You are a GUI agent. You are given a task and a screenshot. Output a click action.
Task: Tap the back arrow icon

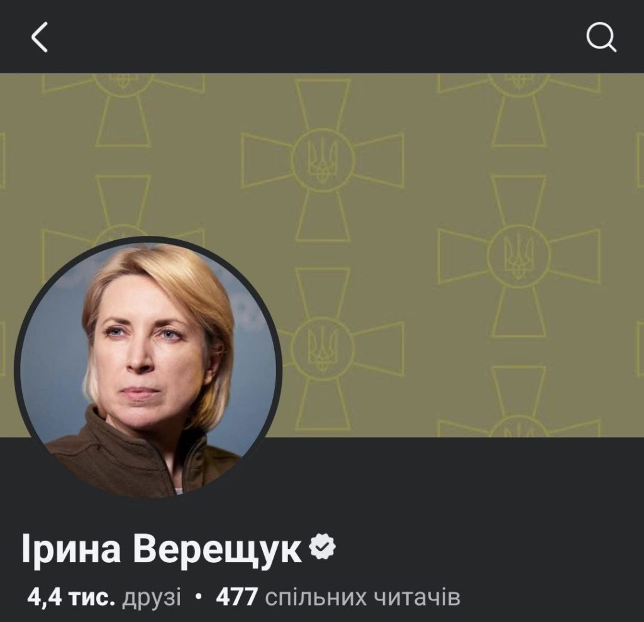click(x=40, y=37)
